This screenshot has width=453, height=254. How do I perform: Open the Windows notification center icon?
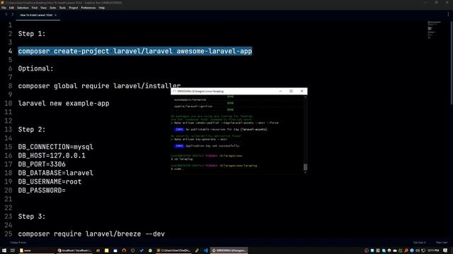coord(445,250)
